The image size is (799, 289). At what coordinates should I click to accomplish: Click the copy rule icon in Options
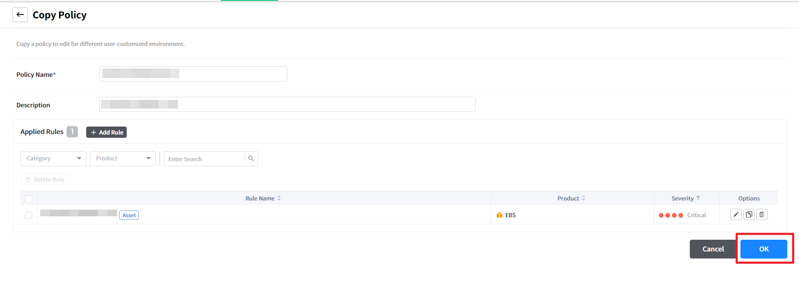point(749,215)
